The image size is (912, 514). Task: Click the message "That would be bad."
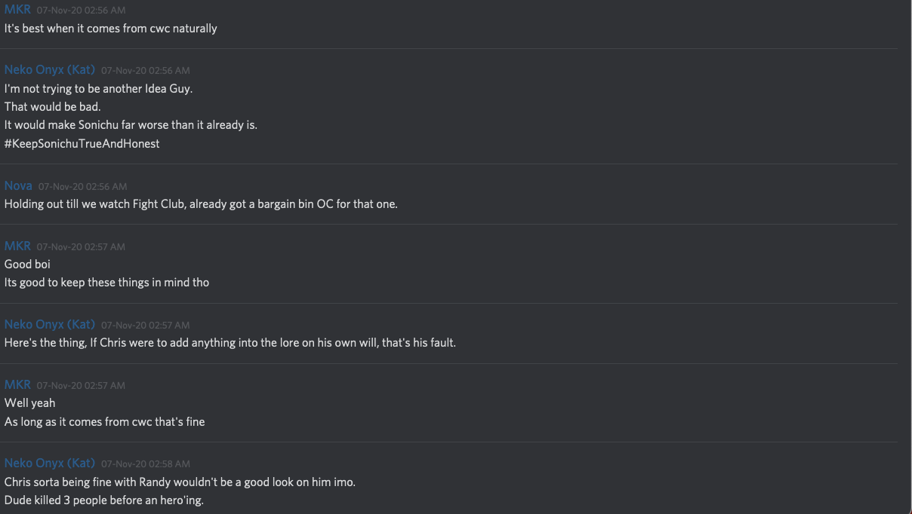pyautogui.click(x=52, y=106)
